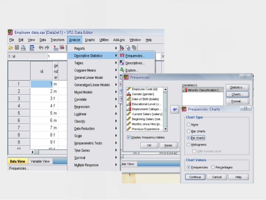
Task: Choose Descriptives... in the submenu
Action: [x=137, y=63]
